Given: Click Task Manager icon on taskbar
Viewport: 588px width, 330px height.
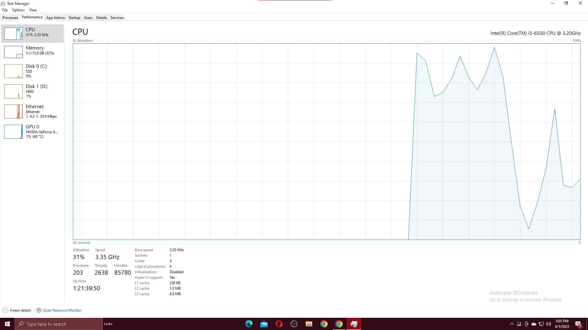Looking at the screenshot, I should coord(354,324).
